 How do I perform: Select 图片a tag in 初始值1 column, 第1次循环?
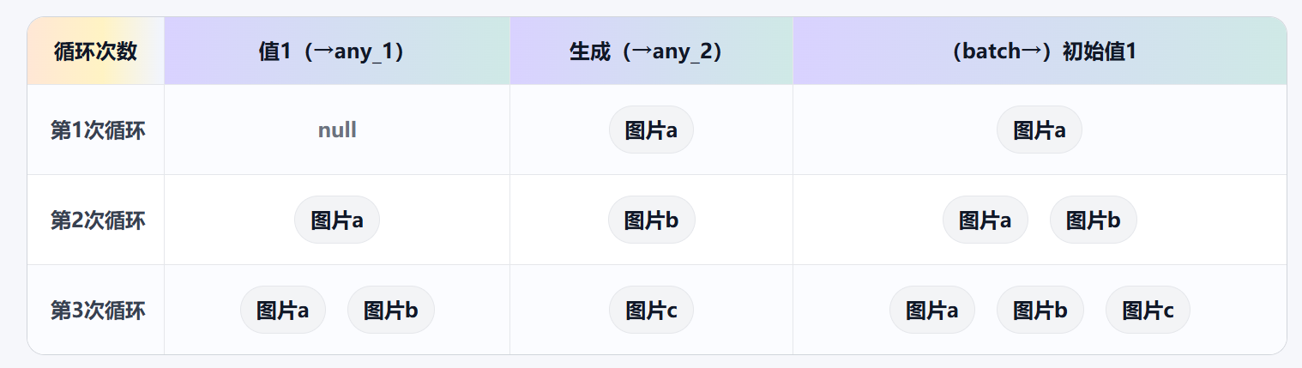click(1039, 130)
